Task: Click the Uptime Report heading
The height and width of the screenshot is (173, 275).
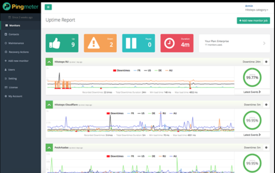Action: point(60,20)
